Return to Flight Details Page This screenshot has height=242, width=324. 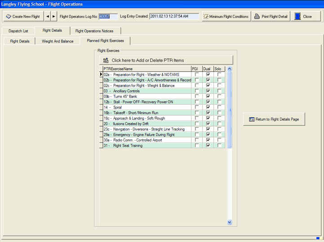click(274, 119)
